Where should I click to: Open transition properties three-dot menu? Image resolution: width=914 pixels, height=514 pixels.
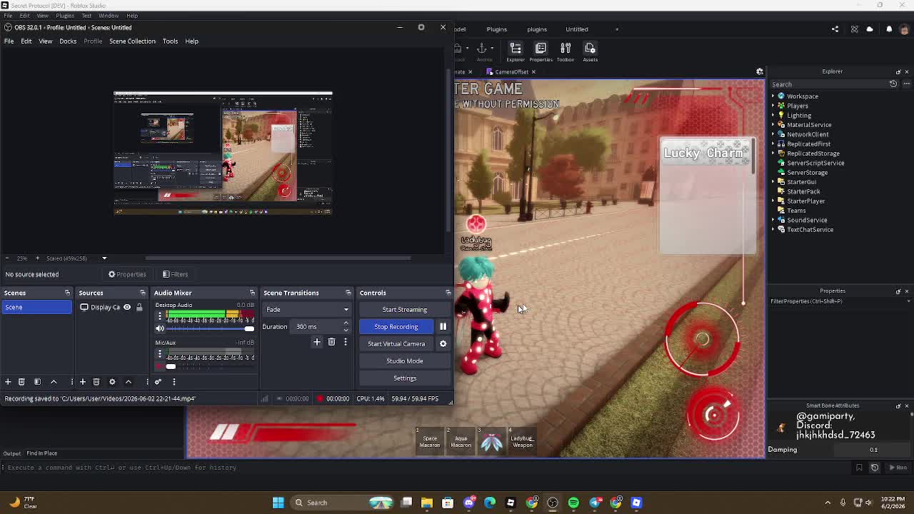tap(346, 343)
